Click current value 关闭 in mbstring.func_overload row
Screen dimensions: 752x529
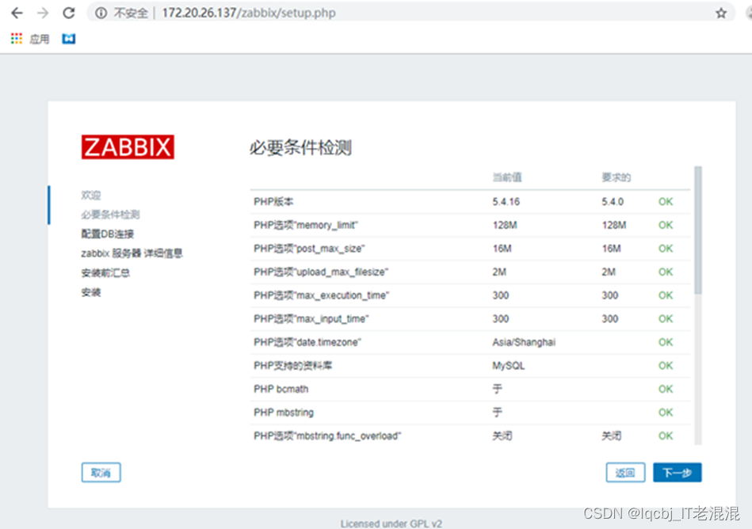pos(502,436)
